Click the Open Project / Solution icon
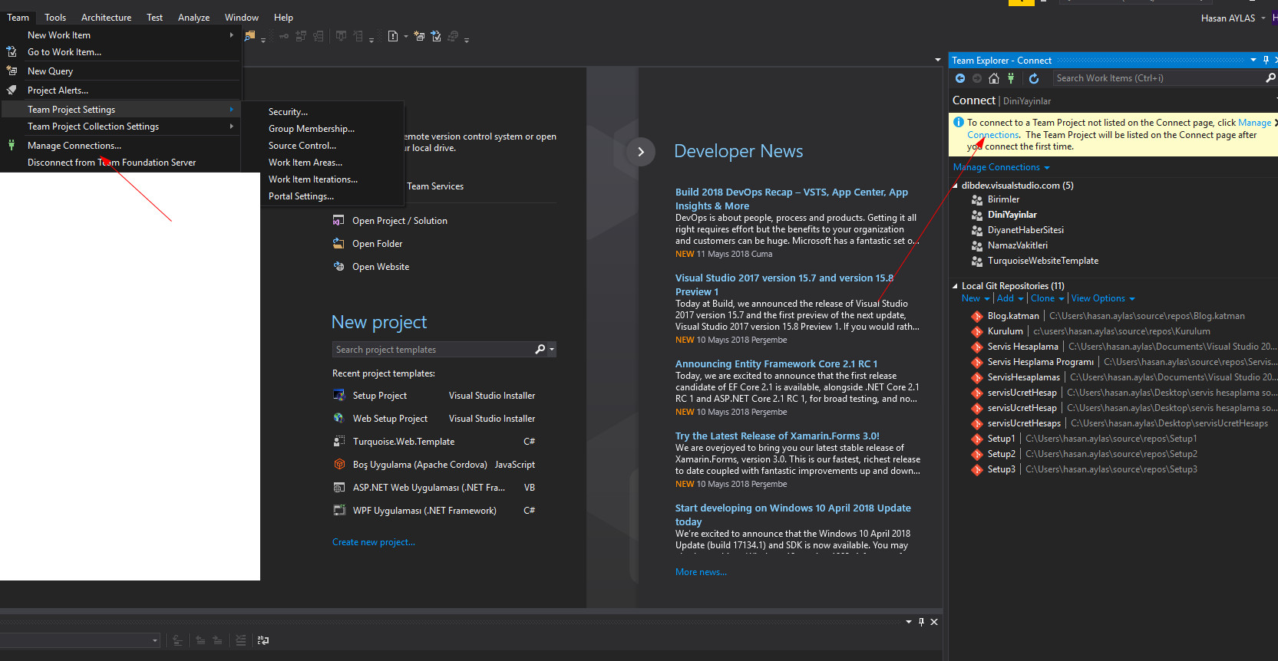This screenshot has height=661, width=1278. pyautogui.click(x=338, y=221)
